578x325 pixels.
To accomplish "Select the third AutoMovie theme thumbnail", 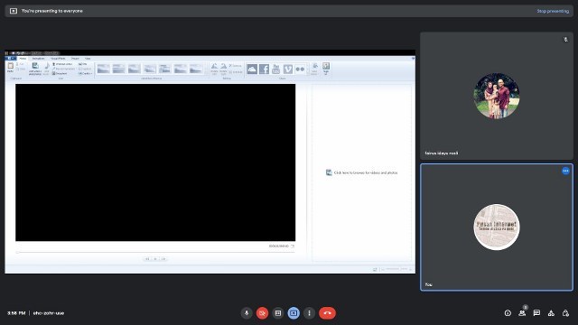I will 135,69.
